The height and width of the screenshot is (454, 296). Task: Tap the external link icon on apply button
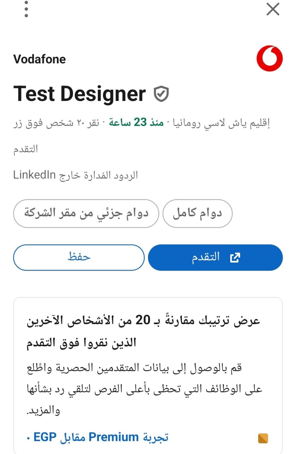pyautogui.click(x=235, y=258)
